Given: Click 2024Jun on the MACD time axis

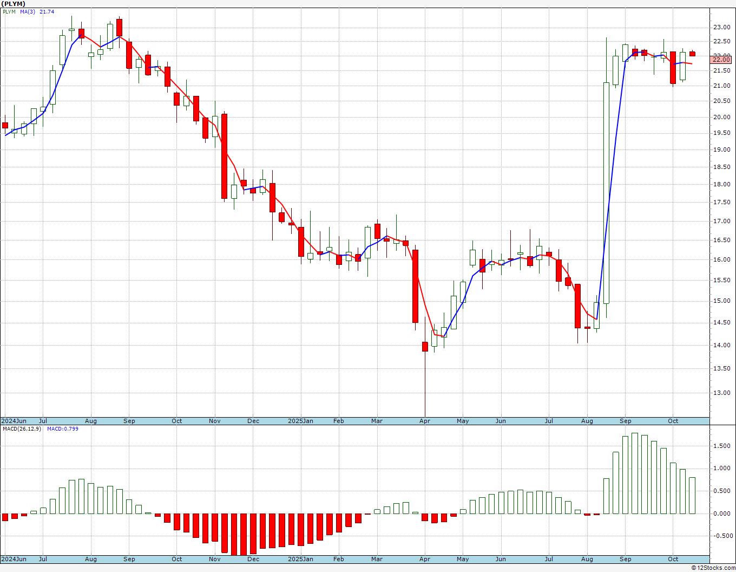Looking at the screenshot, I should 14,559.
